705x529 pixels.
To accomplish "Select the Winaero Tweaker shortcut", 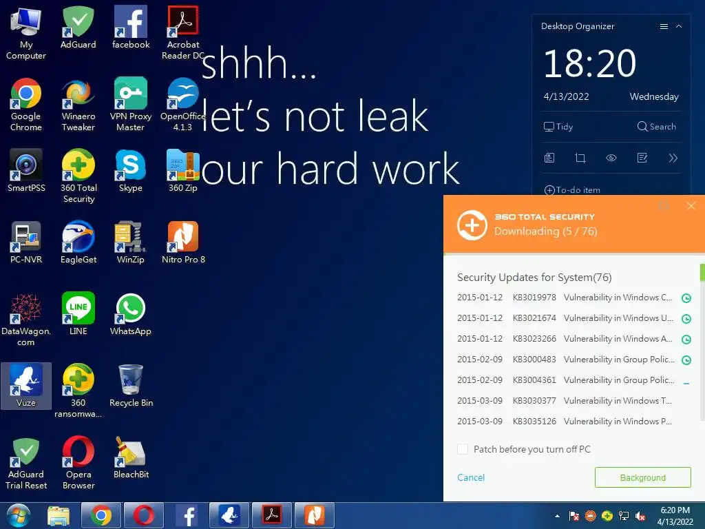I will click(x=78, y=105).
